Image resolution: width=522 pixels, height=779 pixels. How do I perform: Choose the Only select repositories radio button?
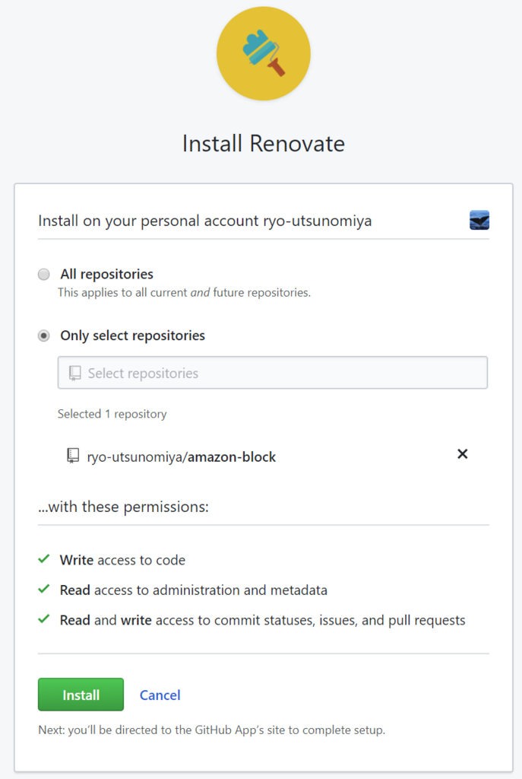[x=43, y=335]
